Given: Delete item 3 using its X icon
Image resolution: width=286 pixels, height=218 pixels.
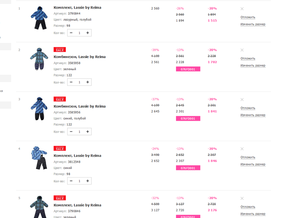Looking at the screenshot, I should [242, 100].
